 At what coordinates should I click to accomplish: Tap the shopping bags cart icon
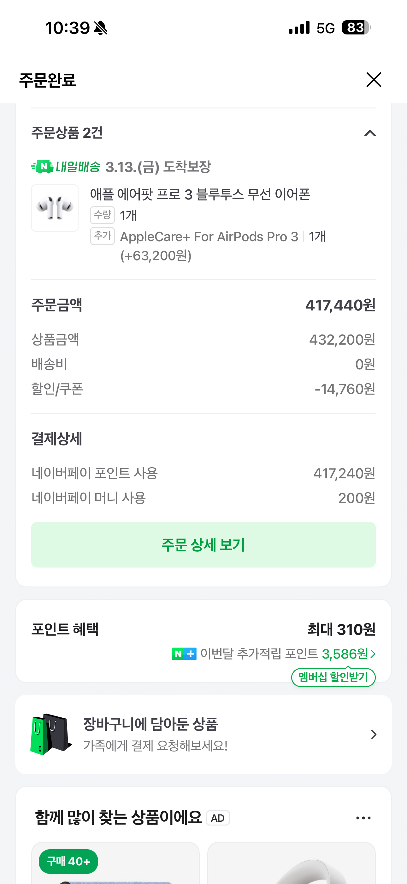click(51, 734)
